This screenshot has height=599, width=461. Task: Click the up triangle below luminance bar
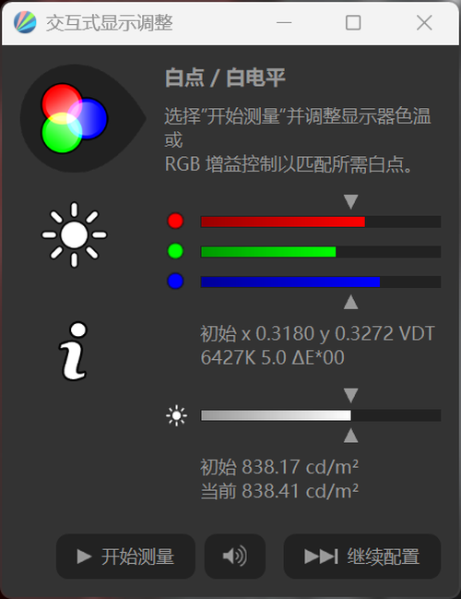click(x=350, y=436)
